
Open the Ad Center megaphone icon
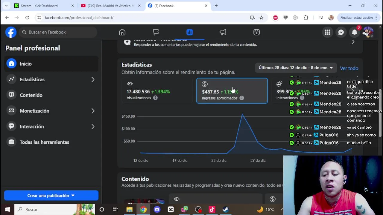tap(223, 32)
